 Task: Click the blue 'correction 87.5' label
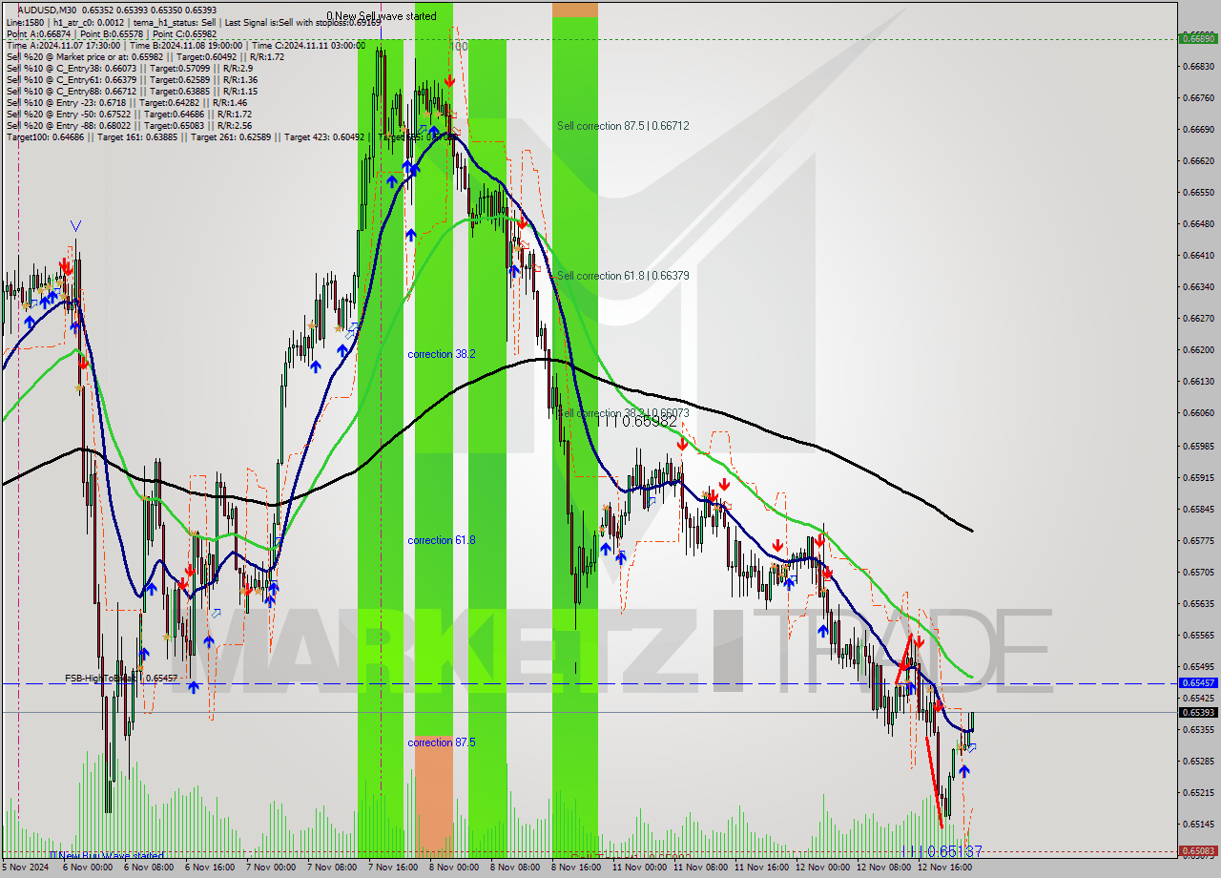point(442,742)
